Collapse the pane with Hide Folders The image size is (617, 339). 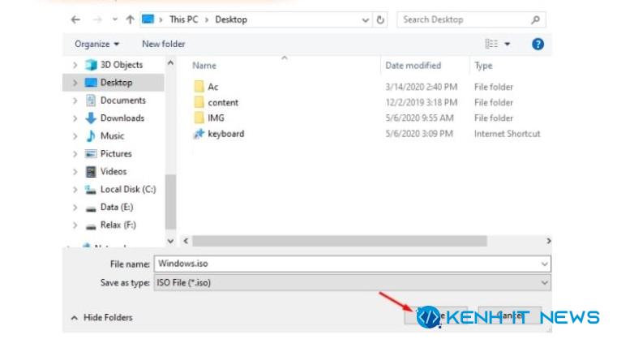tap(101, 317)
